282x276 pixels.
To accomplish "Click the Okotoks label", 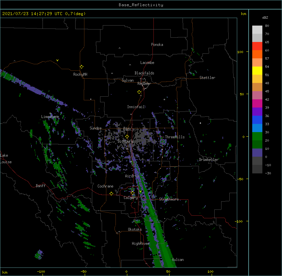I will pos(135,229).
